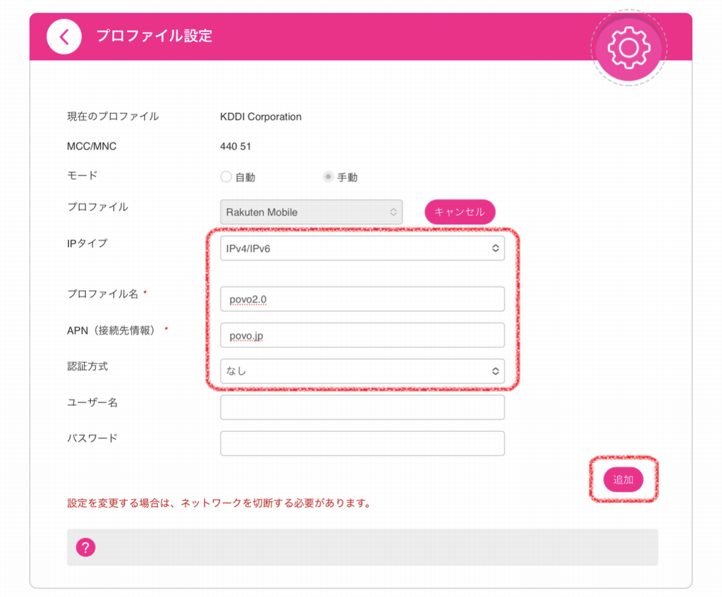Image resolution: width=722 pixels, height=597 pixels.
Task: Click the profile selector arrow icon
Action: pos(393,212)
